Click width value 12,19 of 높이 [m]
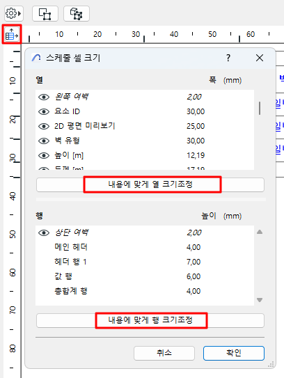 point(196,155)
